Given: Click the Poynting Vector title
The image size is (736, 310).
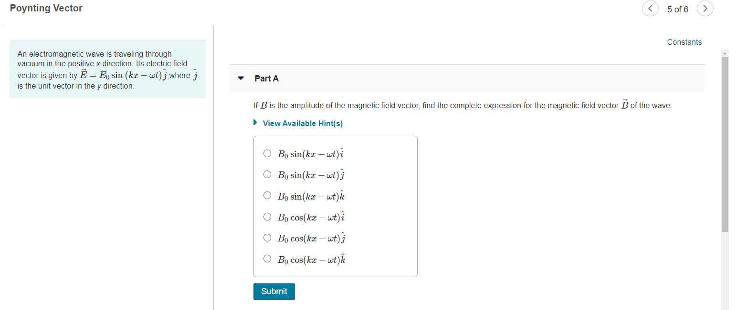Looking at the screenshot, I should tap(46, 8).
